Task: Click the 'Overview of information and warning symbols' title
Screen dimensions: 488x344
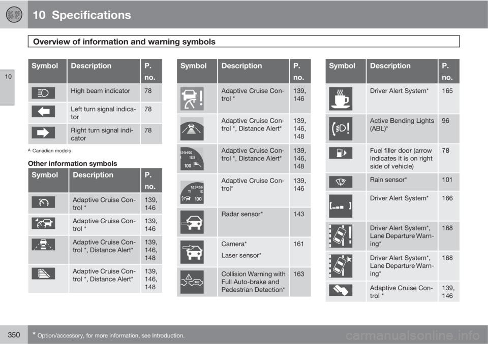Action: (124, 42)
